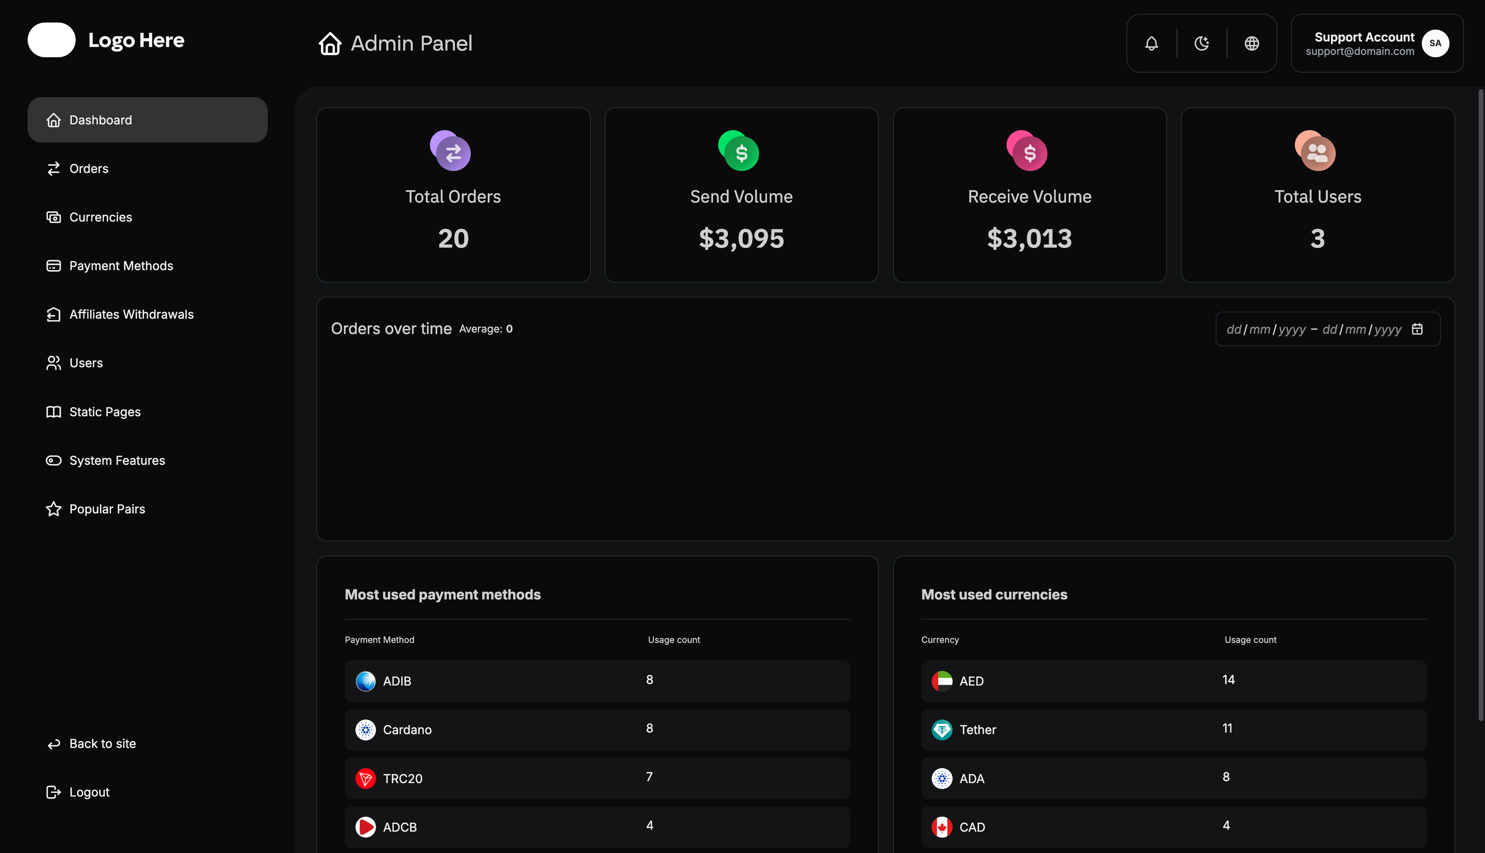Open the date range calendar picker
The image size is (1485, 853).
[1417, 329]
